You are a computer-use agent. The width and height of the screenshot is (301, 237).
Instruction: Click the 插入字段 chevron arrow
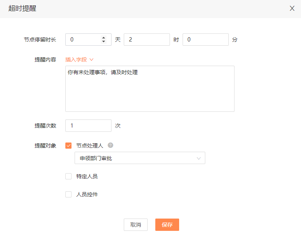coord(91,60)
